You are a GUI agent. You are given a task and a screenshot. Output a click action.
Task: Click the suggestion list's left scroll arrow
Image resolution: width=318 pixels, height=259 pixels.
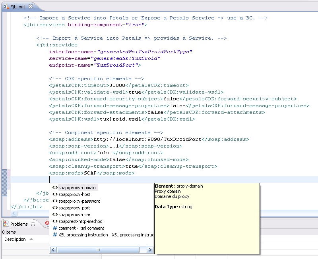tap(53, 250)
